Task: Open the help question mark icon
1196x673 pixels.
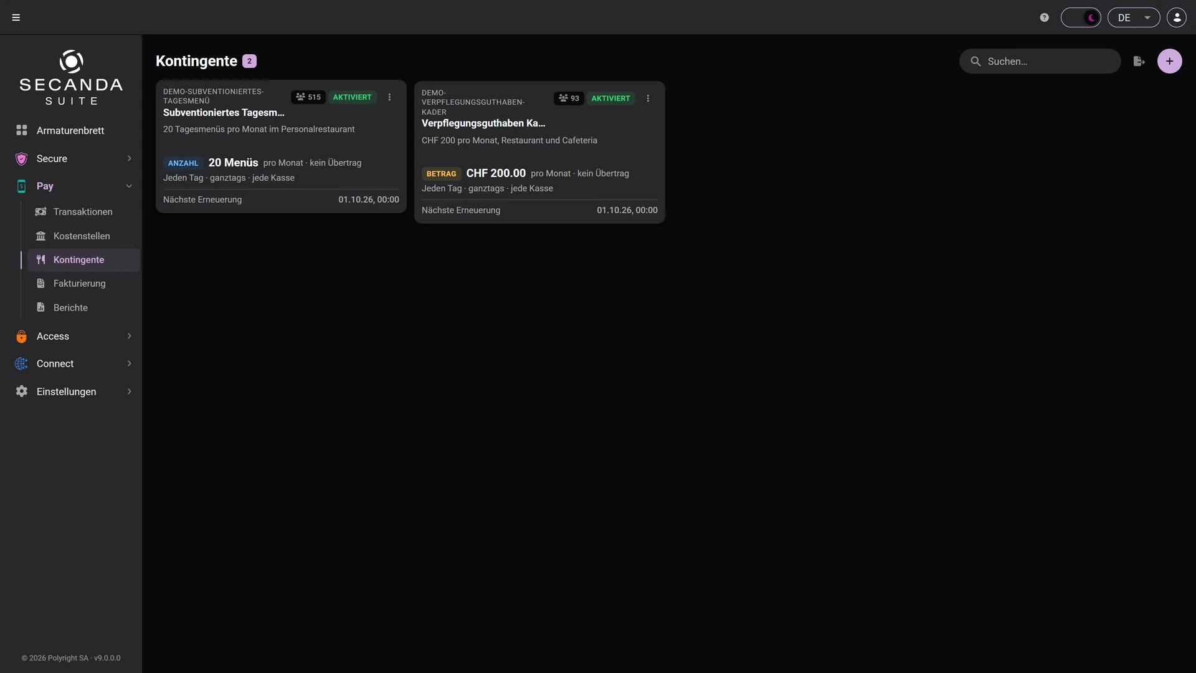Action: [x=1045, y=17]
